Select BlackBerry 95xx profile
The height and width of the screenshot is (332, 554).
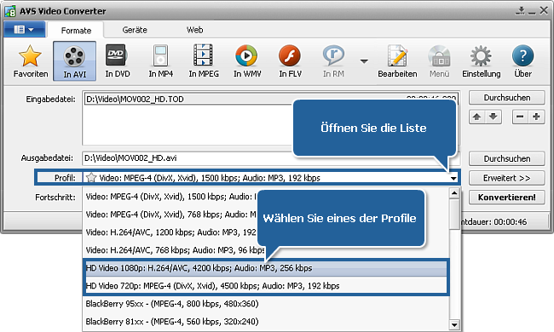coord(266,304)
